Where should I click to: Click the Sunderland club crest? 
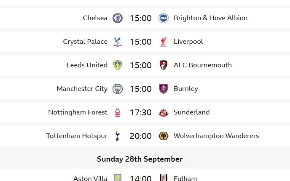(163, 112)
